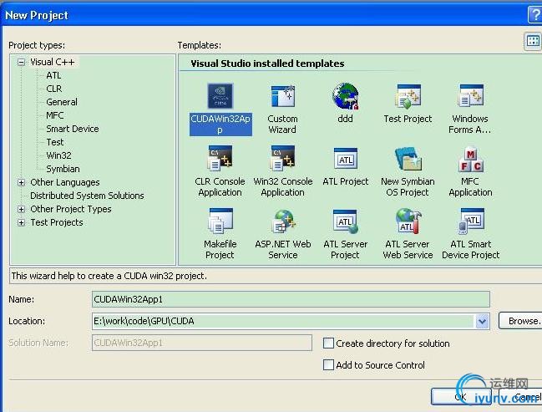Screen dimensions: 542x412
Task: Select the Visual C++ root label
Action: (x=53, y=63)
